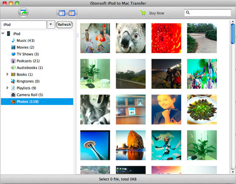236x184 pixels.
Task: Click the scrollbar down arrow
Action: click(x=233, y=172)
